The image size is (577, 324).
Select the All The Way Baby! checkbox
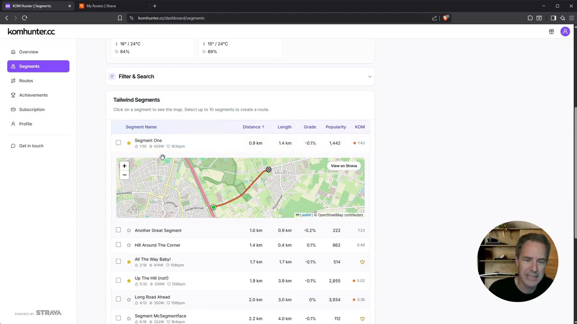(x=118, y=261)
